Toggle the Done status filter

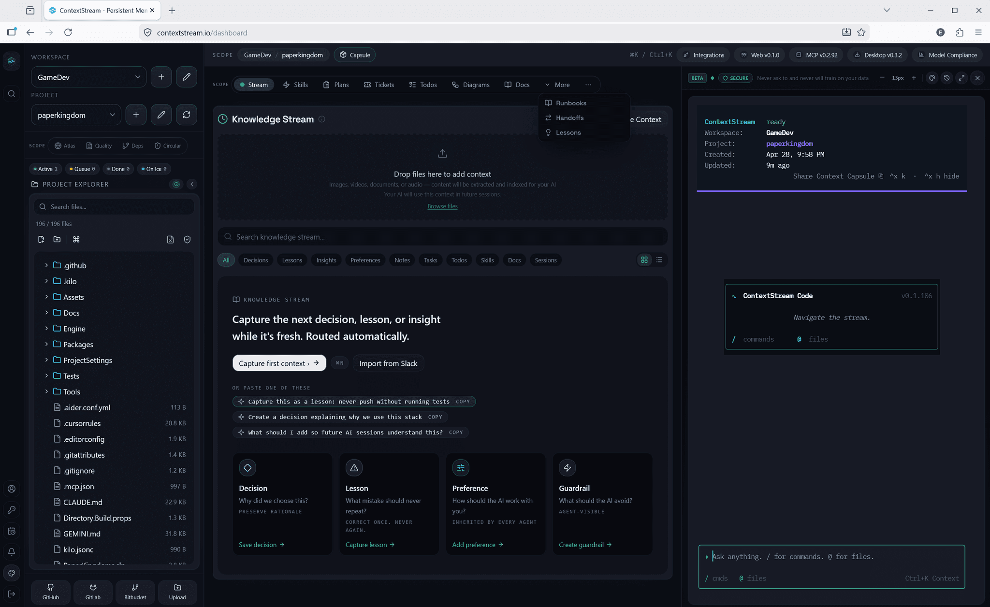pos(118,169)
